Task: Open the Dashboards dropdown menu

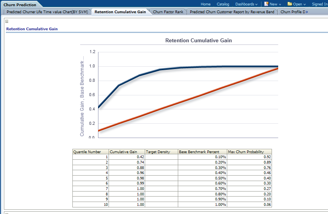Action: click(246, 4)
